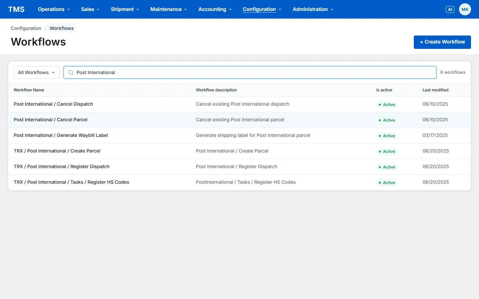Open the MK user avatar menu

(465, 9)
